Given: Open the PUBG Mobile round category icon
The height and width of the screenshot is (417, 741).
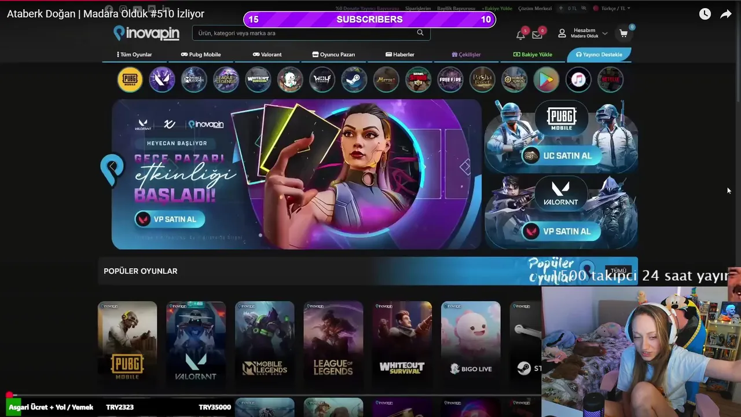Looking at the screenshot, I should (x=130, y=80).
